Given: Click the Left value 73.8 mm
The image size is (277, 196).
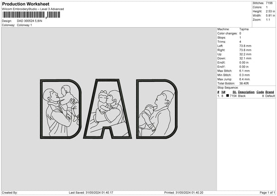Looking at the screenshot, I should tap(245, 46).
